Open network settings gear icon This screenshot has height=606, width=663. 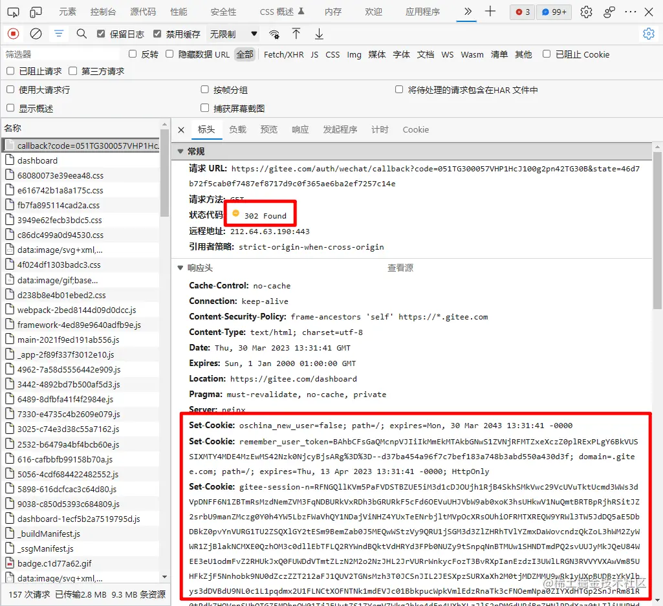[649, 34]
